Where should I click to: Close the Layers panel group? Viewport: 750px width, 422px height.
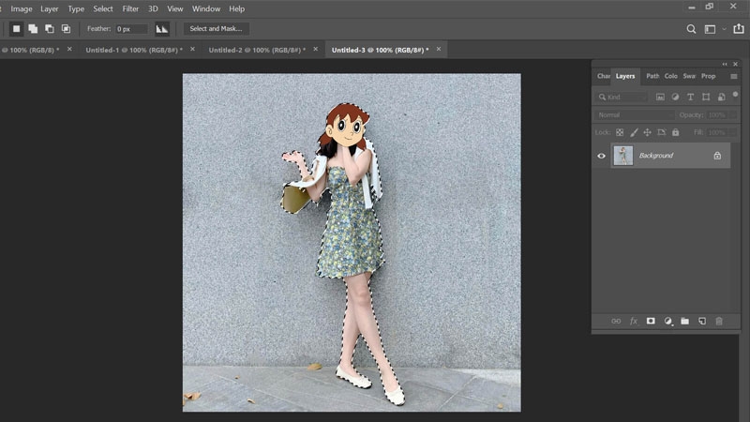[x=736, y=64]
